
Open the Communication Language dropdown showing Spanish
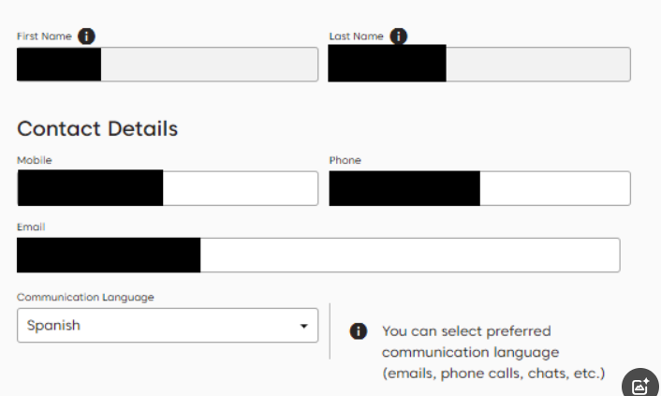[159, 326]
